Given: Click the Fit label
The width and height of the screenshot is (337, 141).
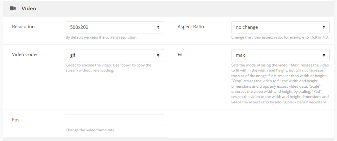Looking at the screenshot, I should (x=180, y=55).
